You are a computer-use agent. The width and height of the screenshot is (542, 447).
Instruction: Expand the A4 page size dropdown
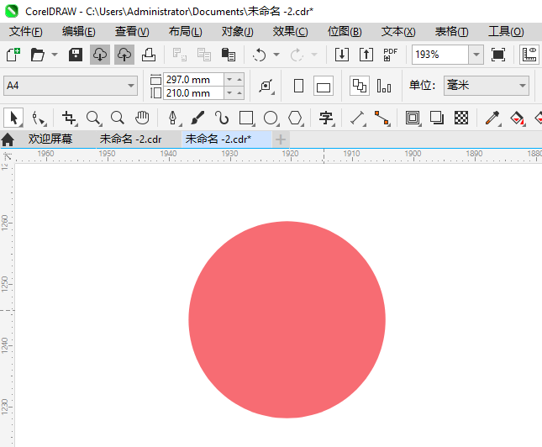coord(130,86)
